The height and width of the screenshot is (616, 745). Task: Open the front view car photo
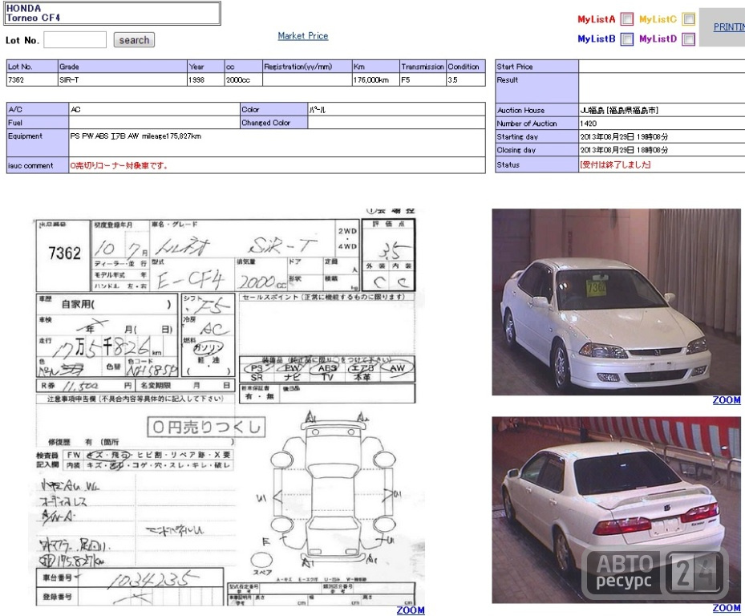tap(616, 302)
